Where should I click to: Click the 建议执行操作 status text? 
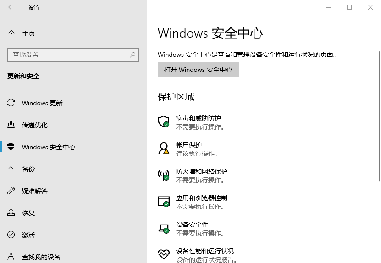click(197, 153)
